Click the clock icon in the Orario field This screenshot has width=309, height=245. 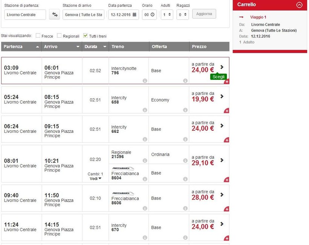coord(152,15)
